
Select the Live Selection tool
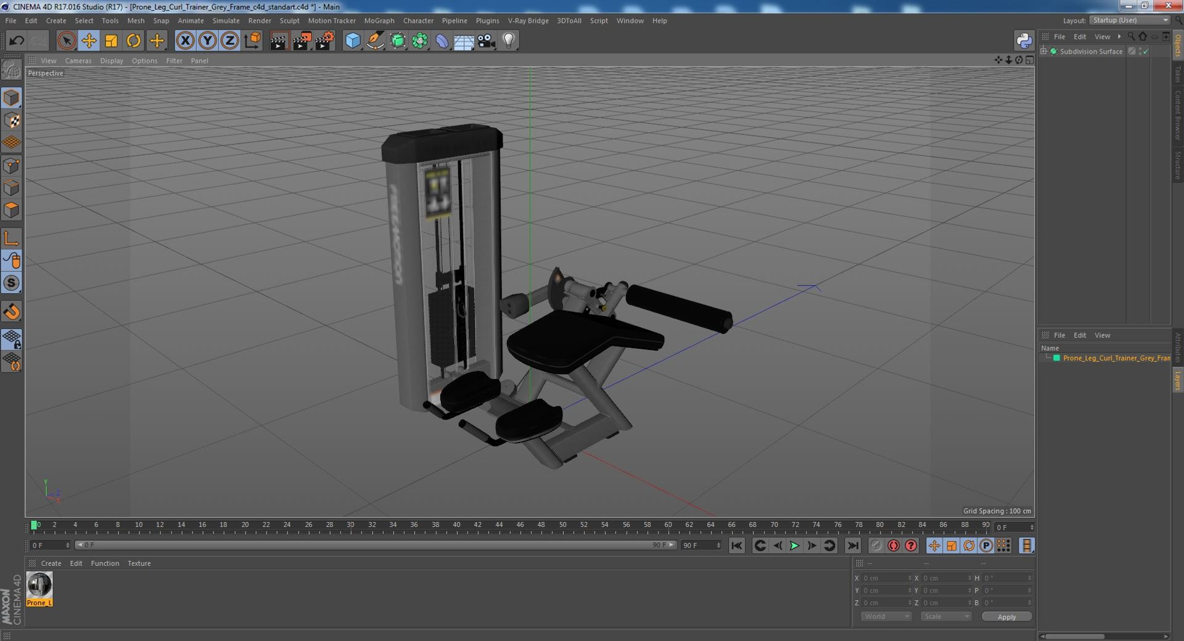click(66, 41)
